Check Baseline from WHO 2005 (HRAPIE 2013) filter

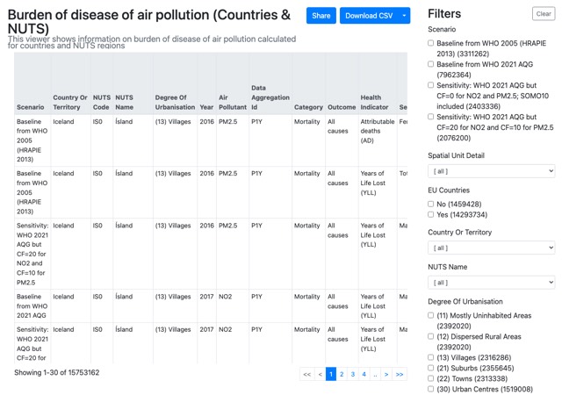click(431, 43)
